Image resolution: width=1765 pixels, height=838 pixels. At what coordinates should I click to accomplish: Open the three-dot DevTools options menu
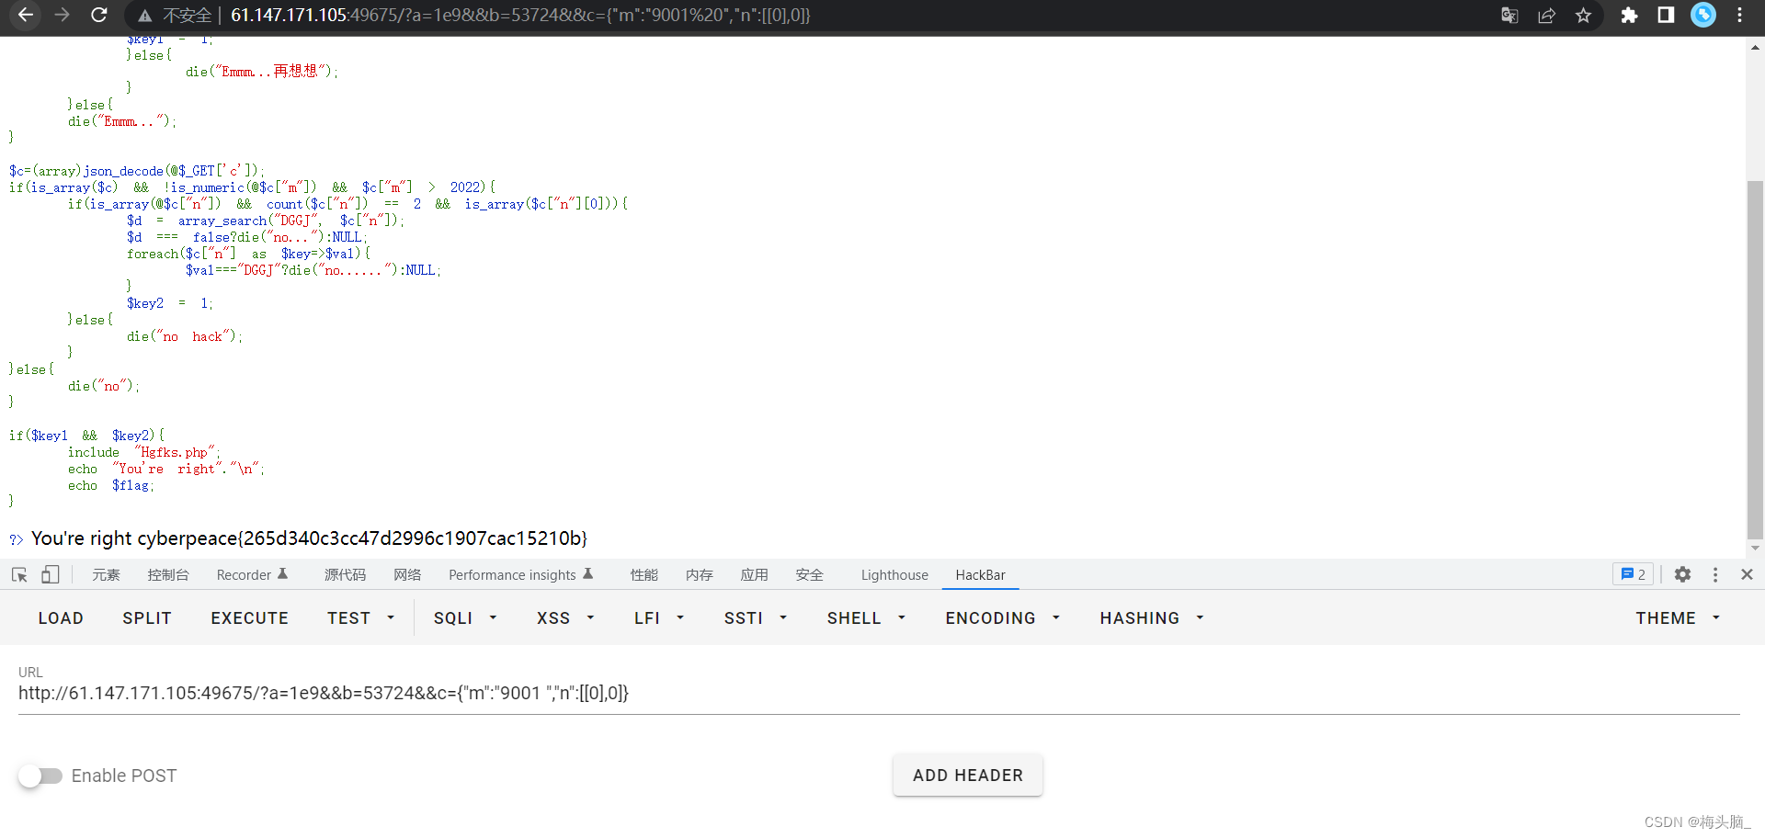[1715, 574]
